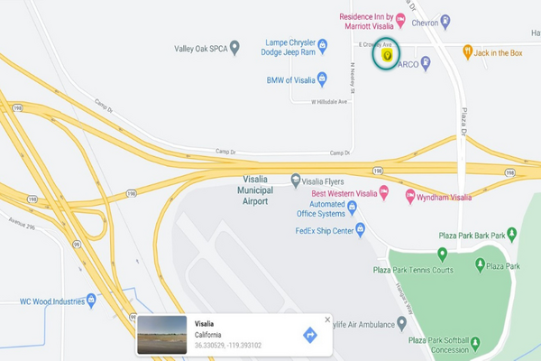Open the Wyndham Visalia hotel marker

(410, 197)
